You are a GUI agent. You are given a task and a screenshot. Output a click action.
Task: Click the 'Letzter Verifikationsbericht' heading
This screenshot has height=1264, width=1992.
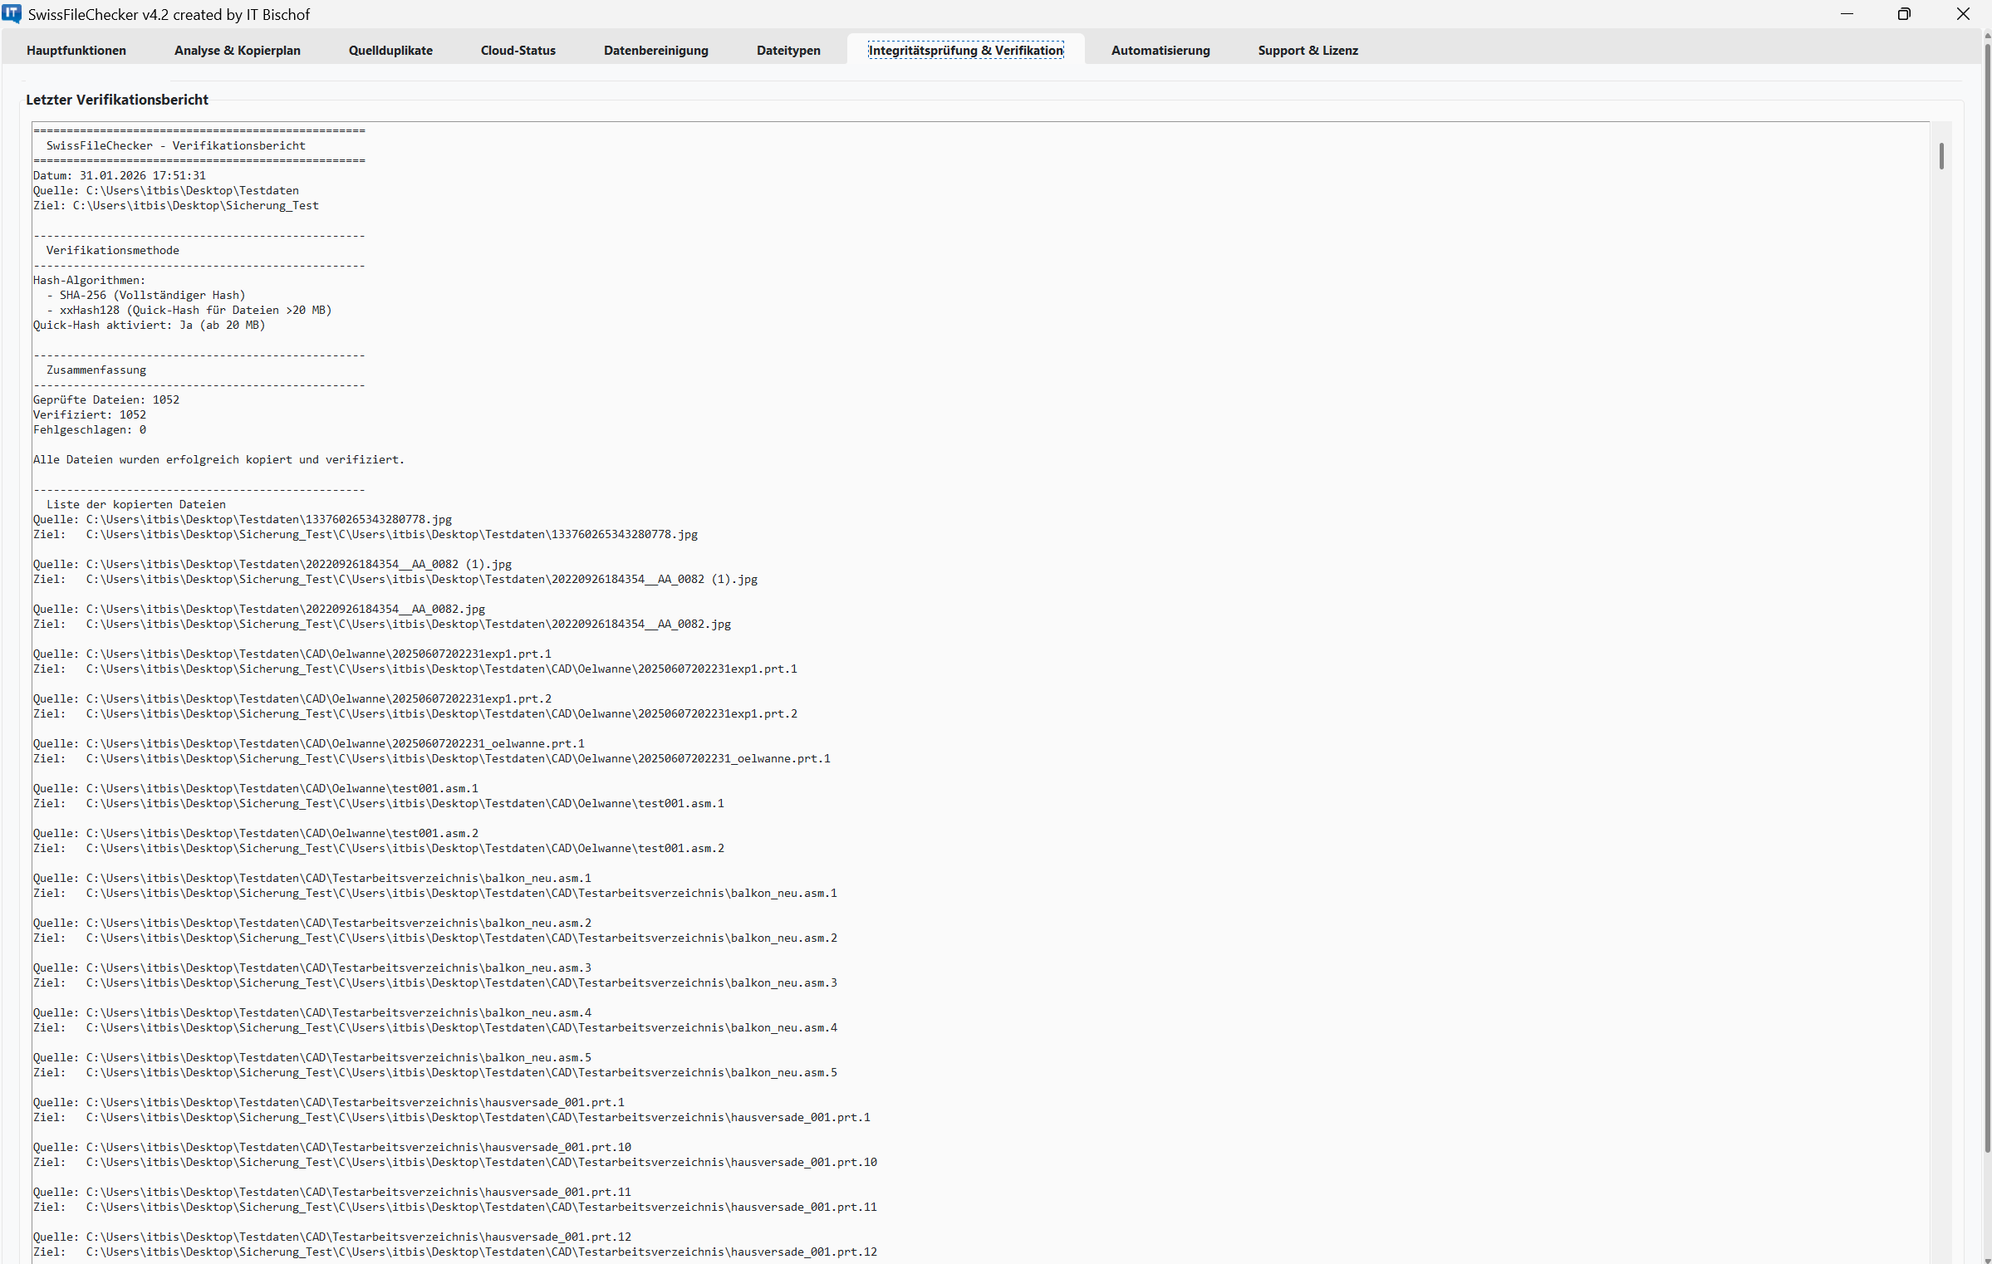coord(117,100)
